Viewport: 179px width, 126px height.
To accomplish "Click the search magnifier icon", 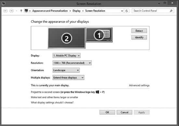I will [171, 11].
